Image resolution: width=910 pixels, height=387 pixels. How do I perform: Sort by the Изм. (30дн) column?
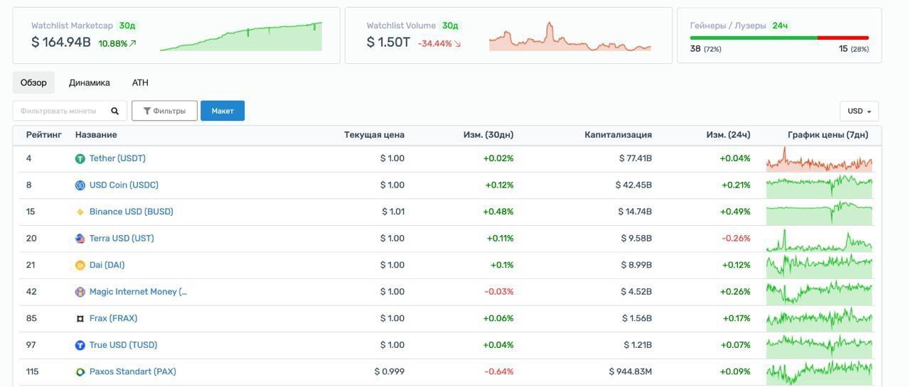click(488, 135)
